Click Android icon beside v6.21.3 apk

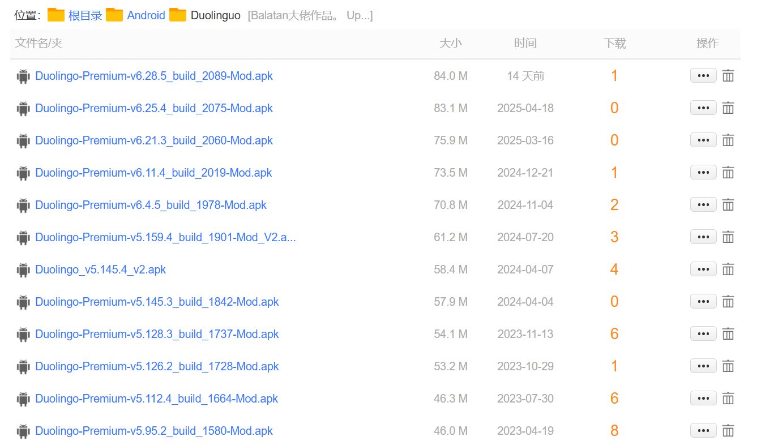click(23, 140)
